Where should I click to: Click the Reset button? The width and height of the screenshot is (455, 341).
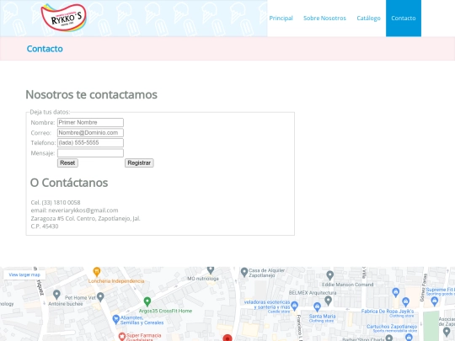pyautogui.click(x=67, y=163)
